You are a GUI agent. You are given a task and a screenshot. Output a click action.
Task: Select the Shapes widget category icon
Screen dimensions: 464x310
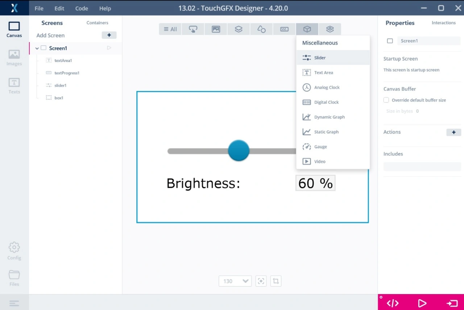point(261,29)
